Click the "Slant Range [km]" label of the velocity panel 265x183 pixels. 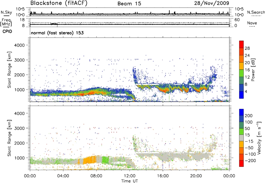point(9,138)
